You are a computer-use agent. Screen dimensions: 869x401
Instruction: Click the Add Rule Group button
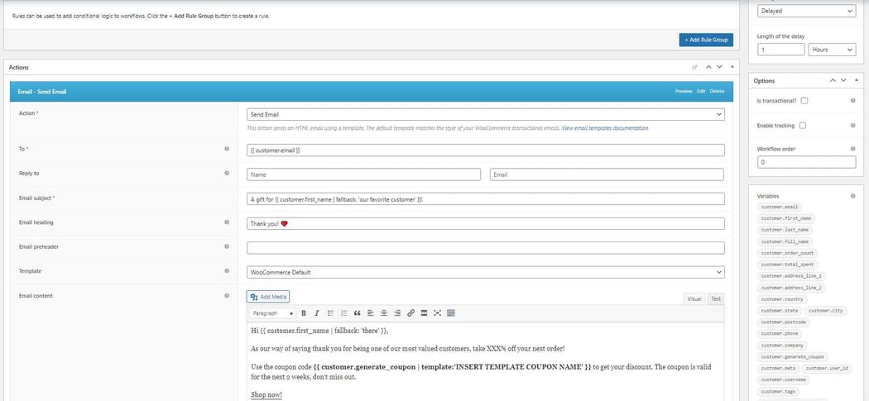(706, 40)
